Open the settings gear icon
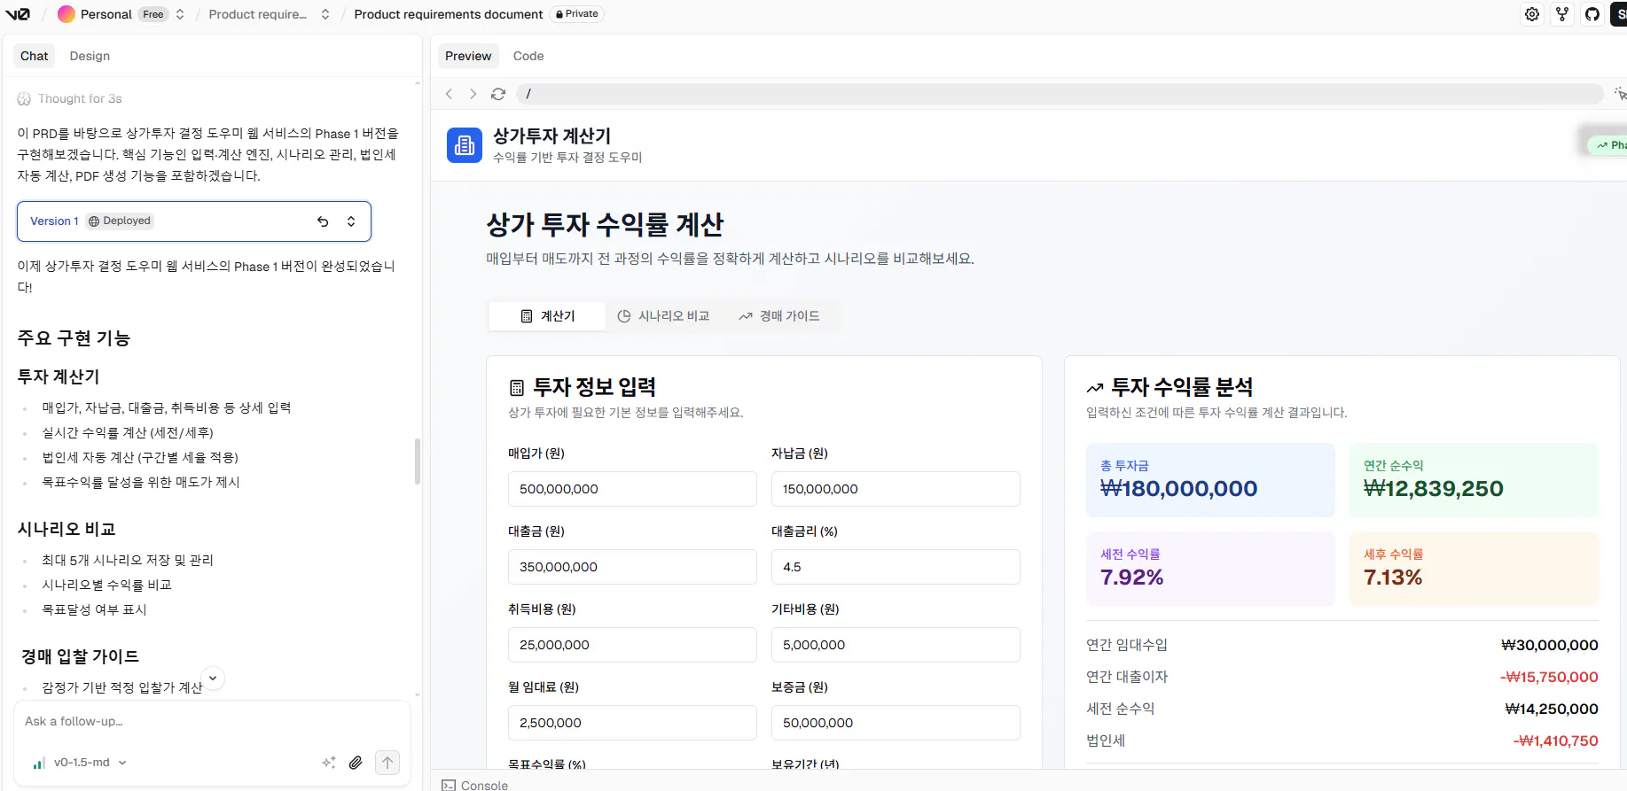The image size is (1627, 791). (x=1532, y=14)
